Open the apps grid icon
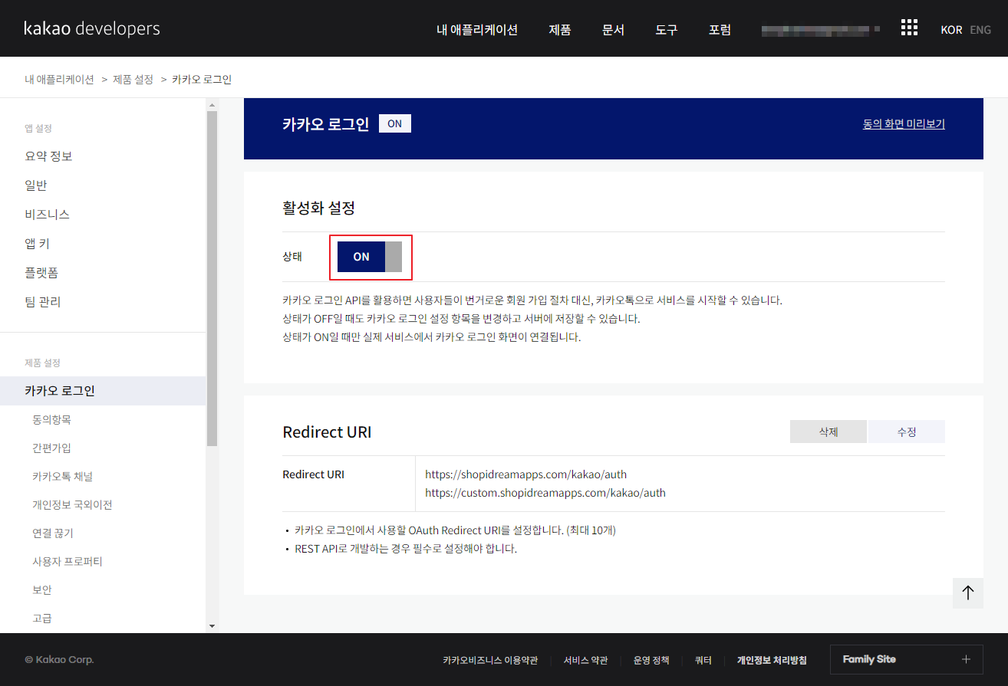Viewport: 1008px width, 686px height. (909, 28)
